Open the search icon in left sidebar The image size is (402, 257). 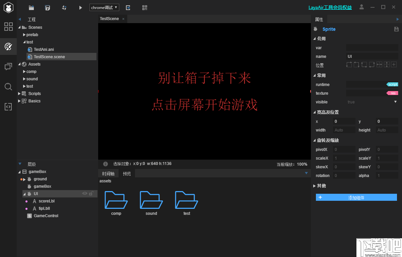click(x=8, y=87)
